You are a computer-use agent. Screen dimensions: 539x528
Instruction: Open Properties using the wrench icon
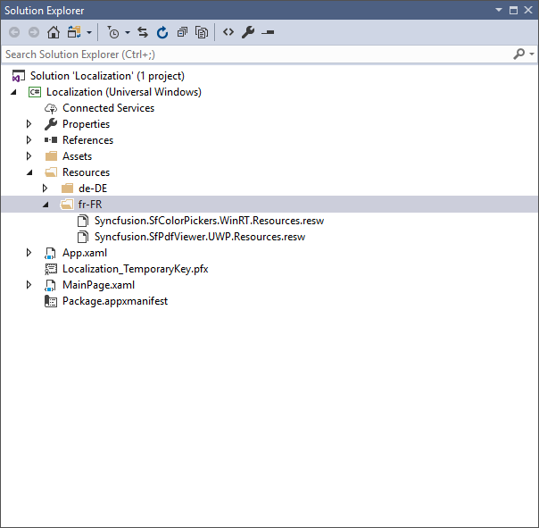coord(248,32)
